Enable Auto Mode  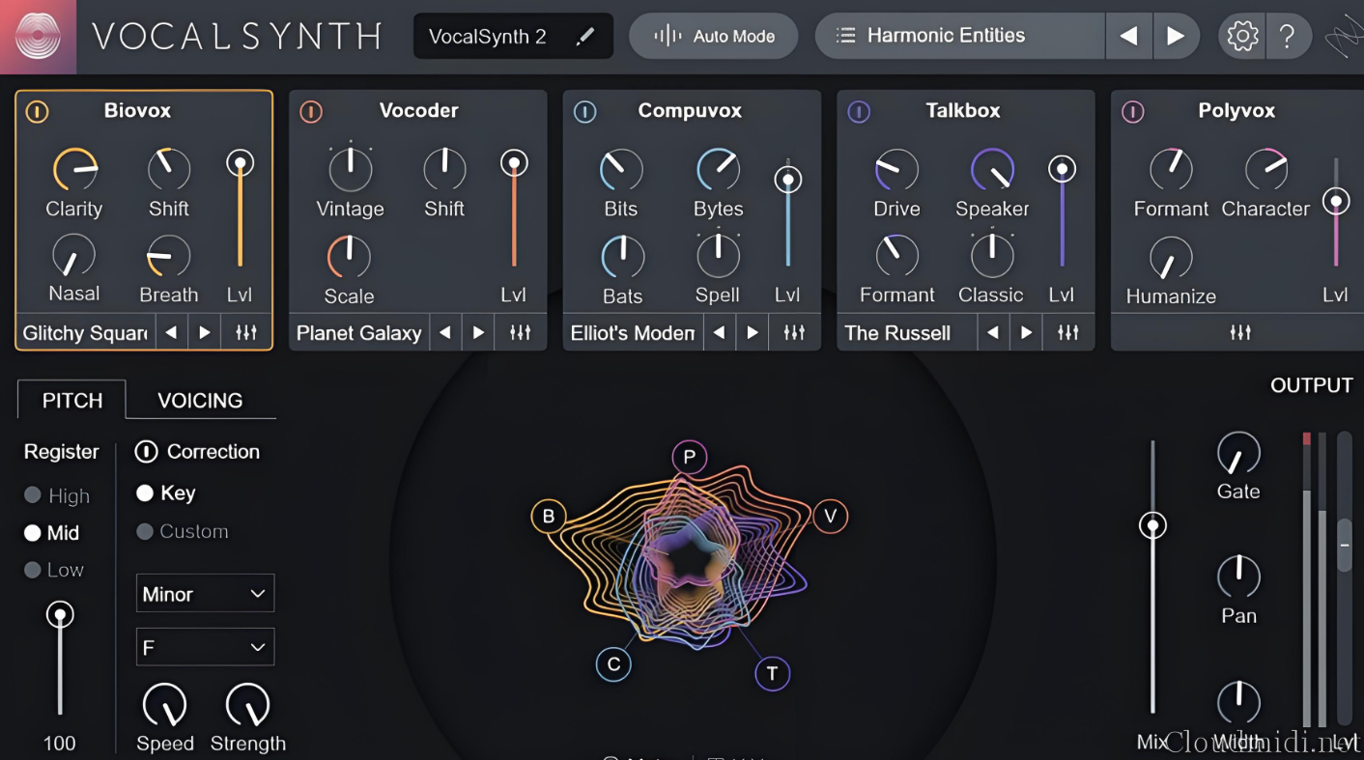click(714, 37)
